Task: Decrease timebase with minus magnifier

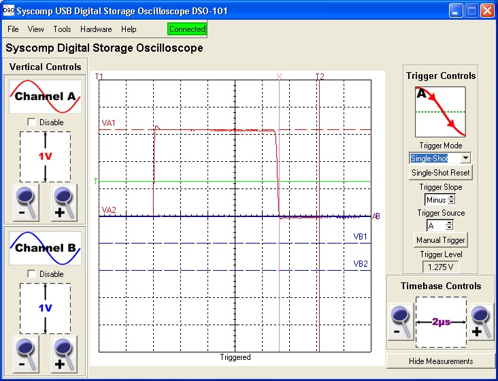Action: 401,322
